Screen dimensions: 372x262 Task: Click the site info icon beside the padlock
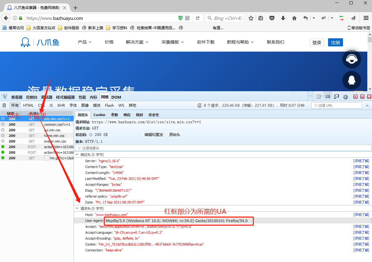(x=15, y=18)
